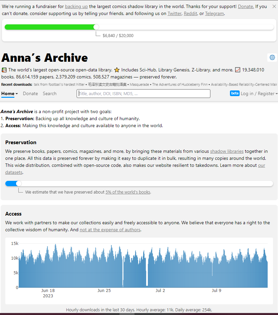Expand the Home dropdown menu
Image resolution: width=278 pixels, height=315 pixels.
click(x=9, y=94)
